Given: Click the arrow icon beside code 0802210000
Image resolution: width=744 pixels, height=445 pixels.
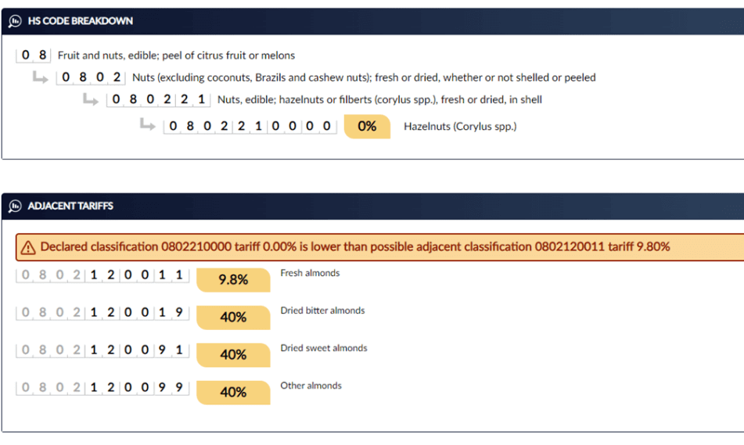Looking at the screenshot, I should [x=148, y=125].
